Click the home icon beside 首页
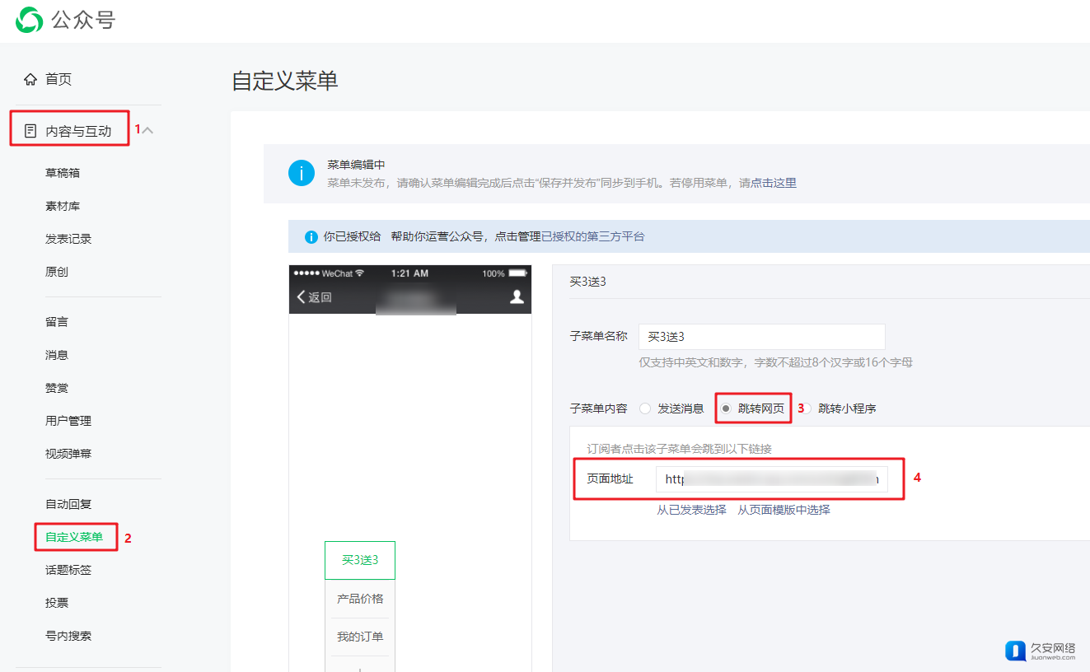1090x672 pixels. 30,80
